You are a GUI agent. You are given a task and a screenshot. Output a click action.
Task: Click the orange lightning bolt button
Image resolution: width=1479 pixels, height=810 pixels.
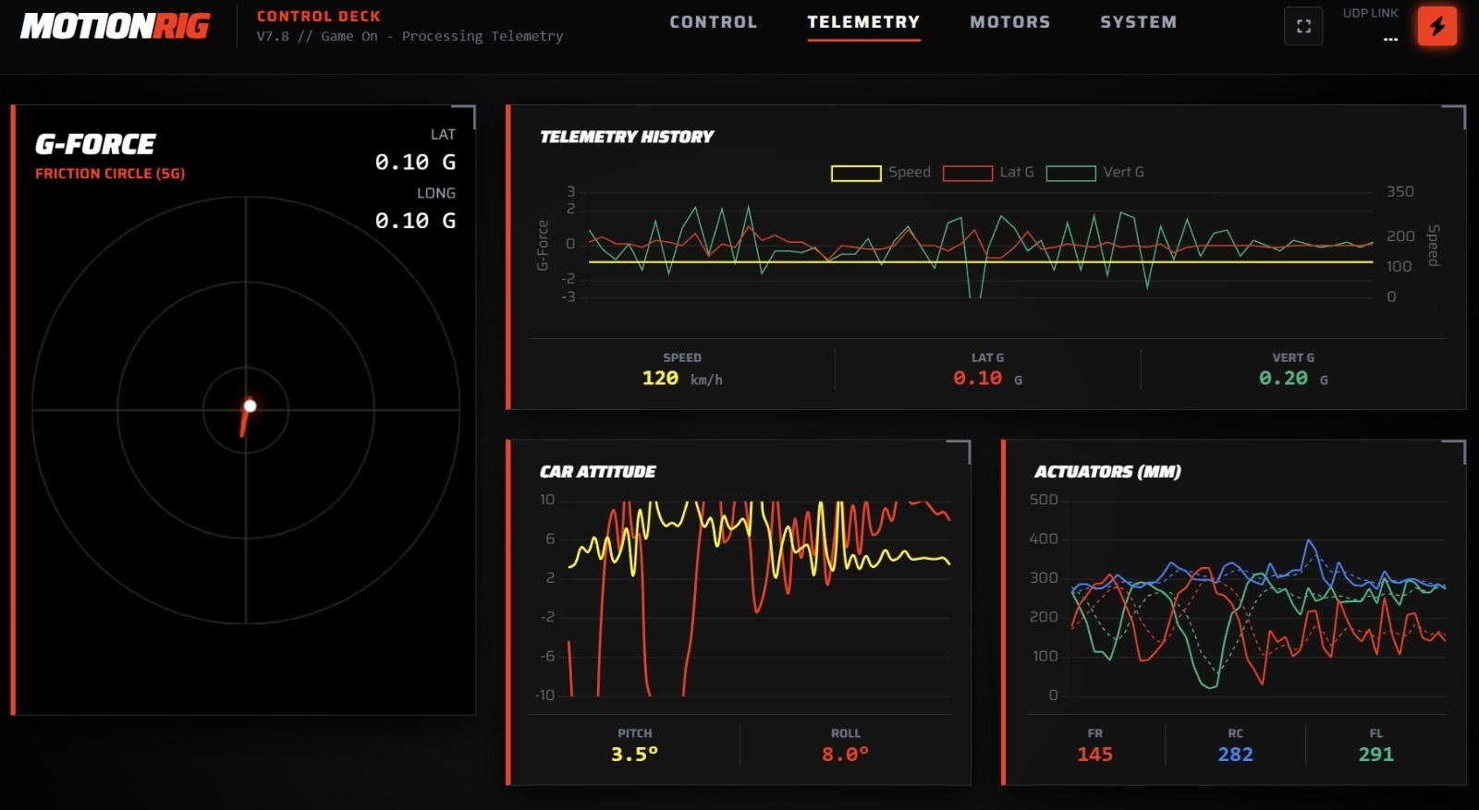[1437, 26]
